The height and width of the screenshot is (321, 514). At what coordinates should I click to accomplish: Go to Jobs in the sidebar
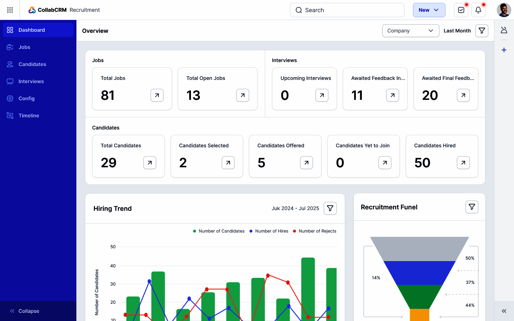point(24,47)
